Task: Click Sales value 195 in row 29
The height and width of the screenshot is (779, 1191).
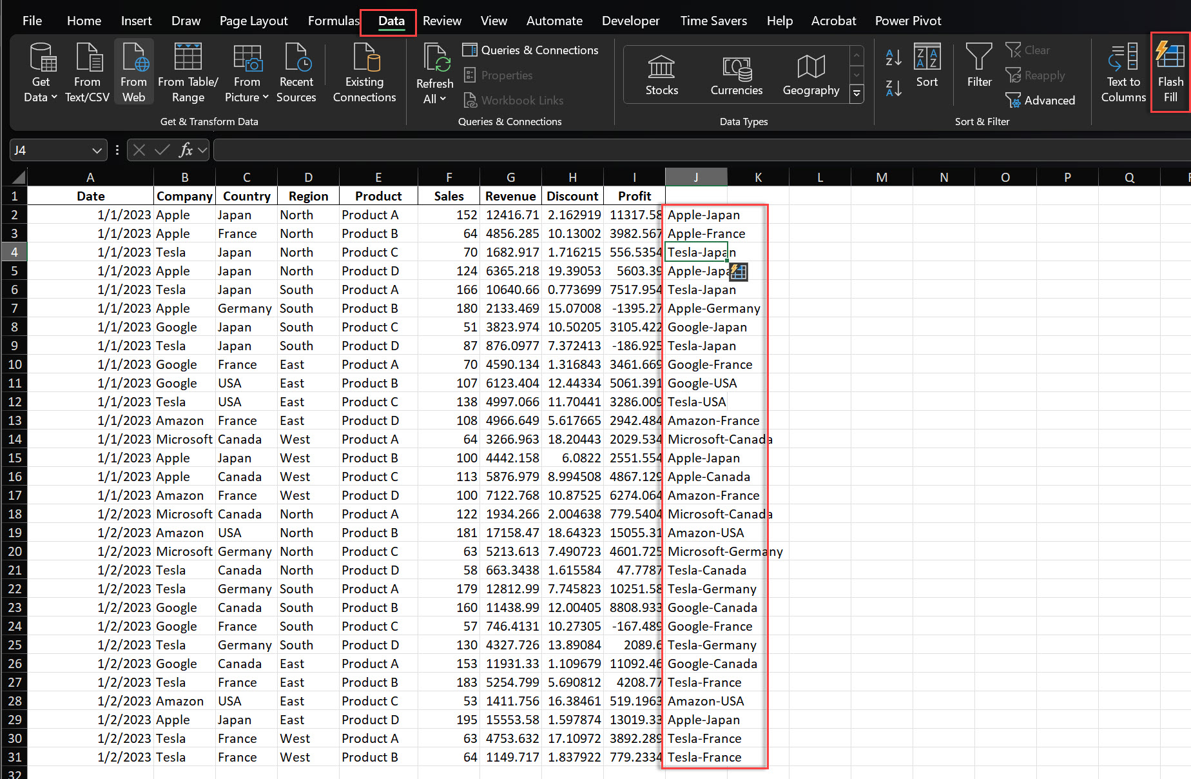Action: point(449,720)
